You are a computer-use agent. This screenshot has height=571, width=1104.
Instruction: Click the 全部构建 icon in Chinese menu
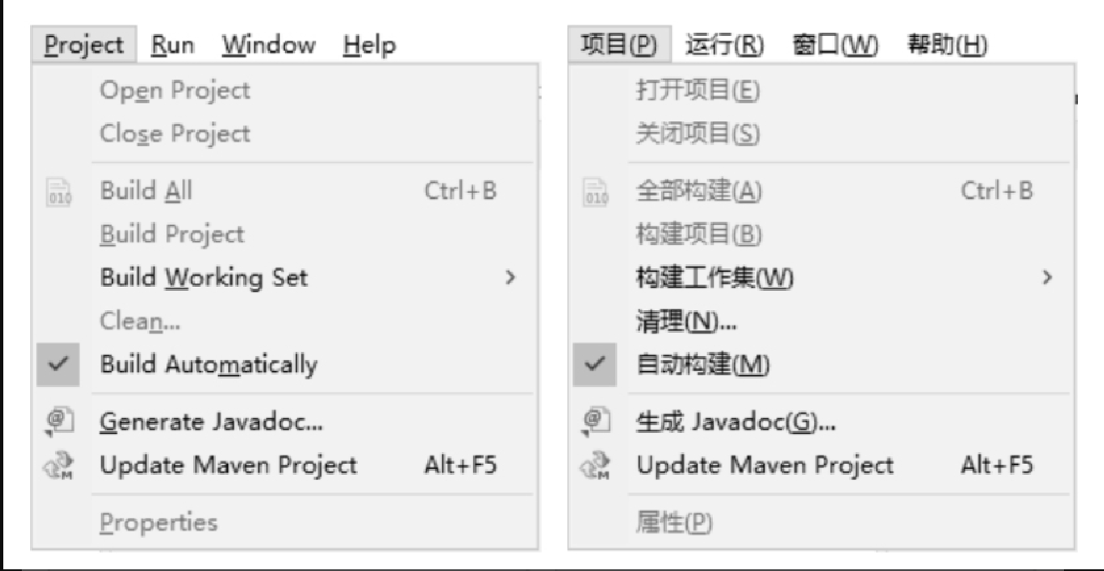tap(593, 192)
